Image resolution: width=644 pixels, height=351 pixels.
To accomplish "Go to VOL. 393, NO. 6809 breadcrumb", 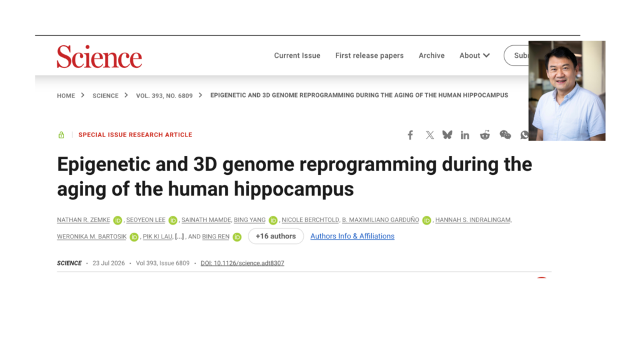I will (164, 96).
